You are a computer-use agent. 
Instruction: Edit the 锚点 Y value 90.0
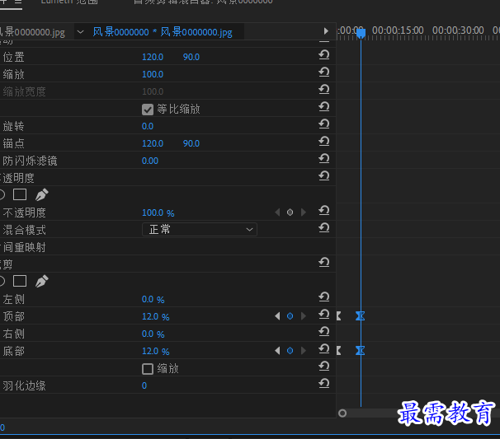tap(191, 143)
